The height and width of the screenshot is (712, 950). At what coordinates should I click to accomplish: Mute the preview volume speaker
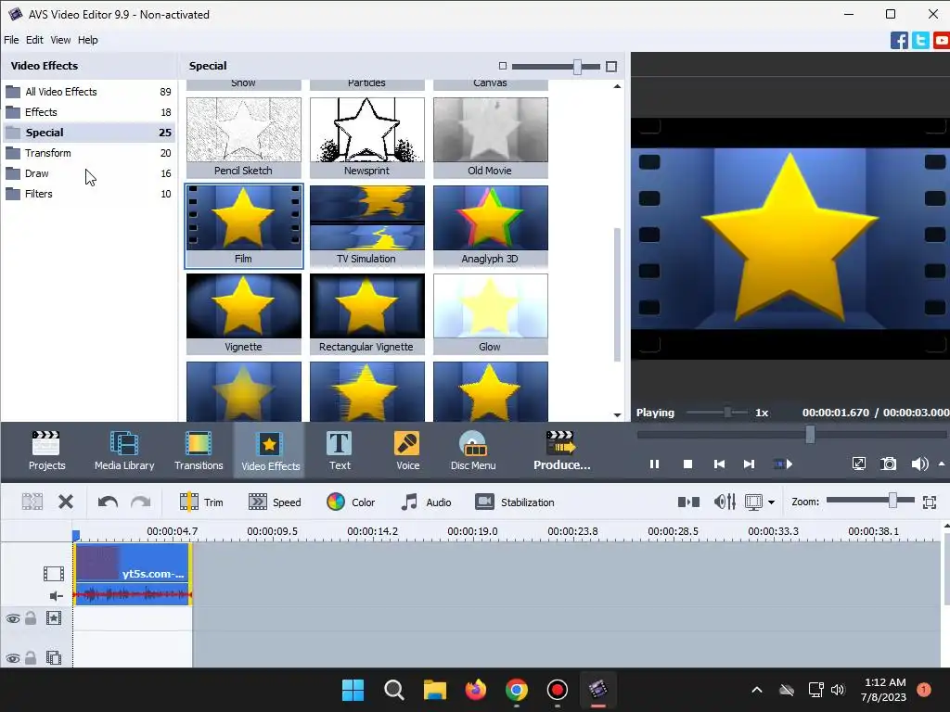(919, 464)
